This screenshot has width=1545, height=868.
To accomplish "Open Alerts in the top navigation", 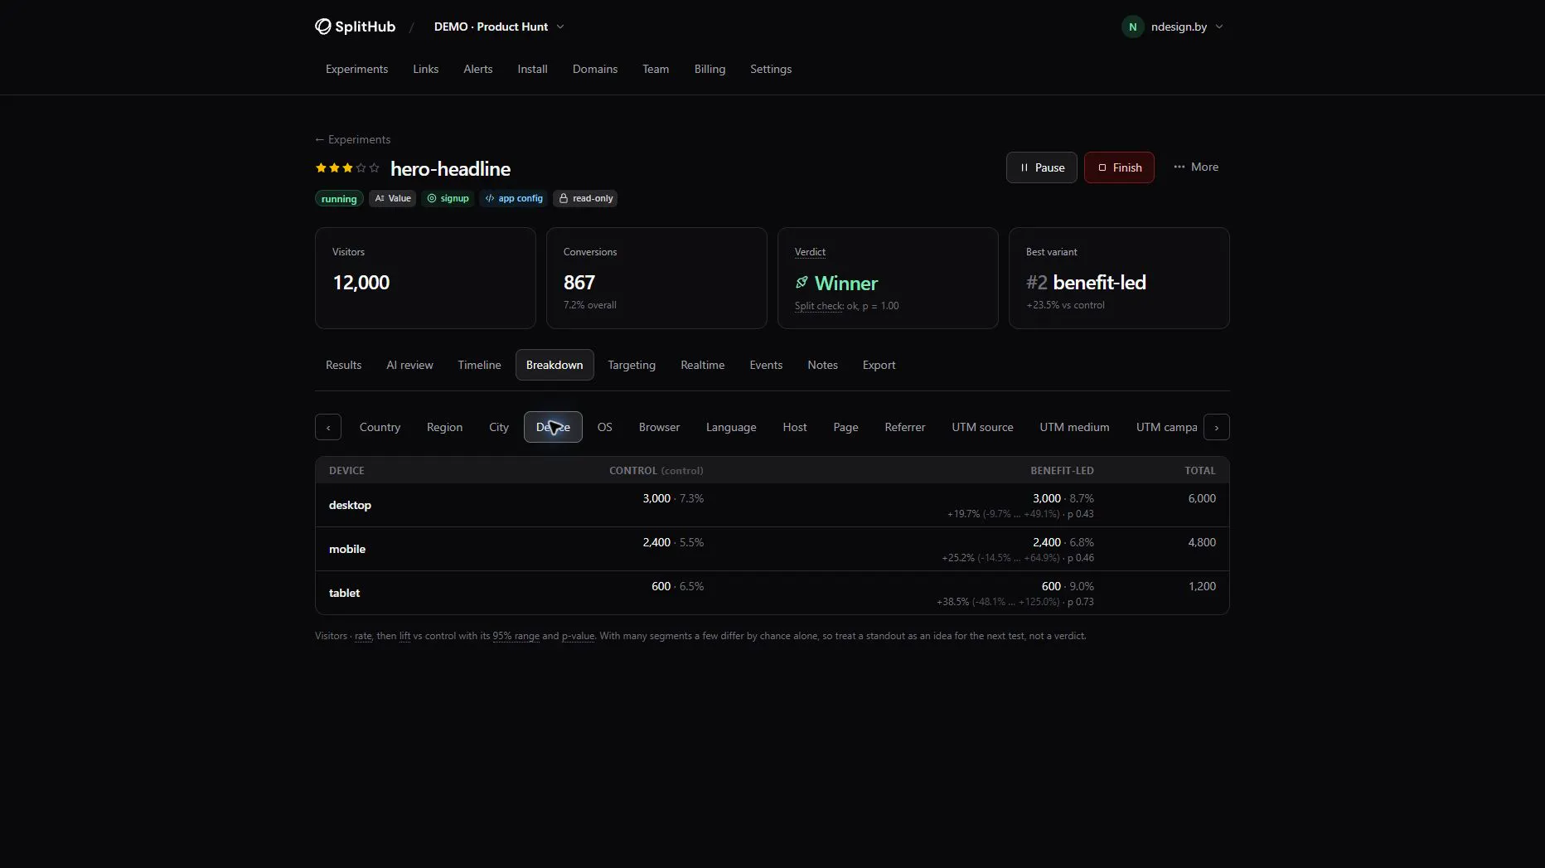I will tap(477, 69).
